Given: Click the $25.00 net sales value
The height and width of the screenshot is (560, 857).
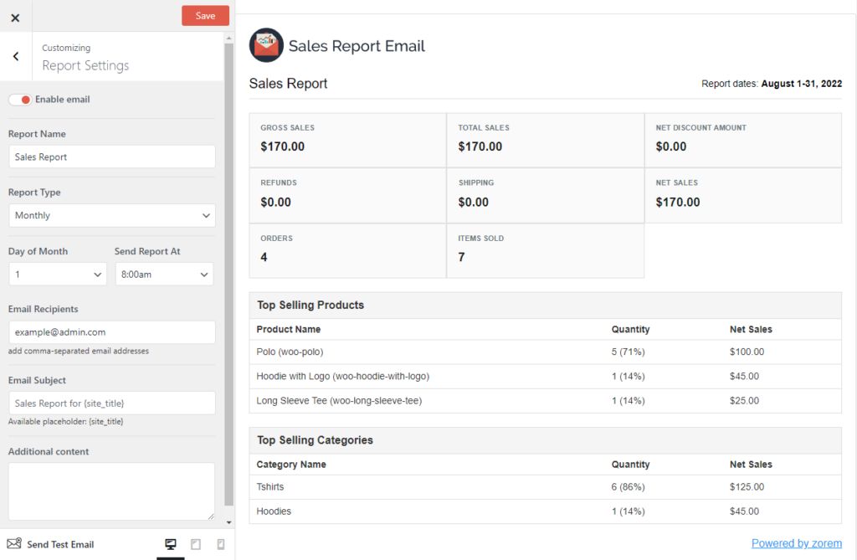Looking at the screenshot, I should point(744,401).
